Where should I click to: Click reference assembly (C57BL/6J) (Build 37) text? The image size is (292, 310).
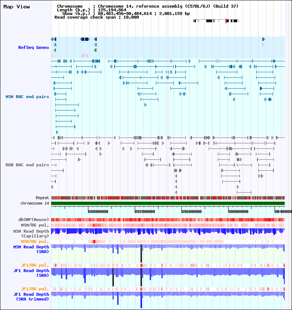coord(187,6)
